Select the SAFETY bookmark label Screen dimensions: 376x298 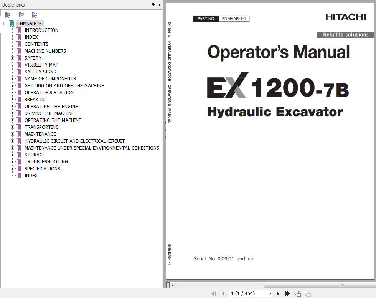coord(33,58)
